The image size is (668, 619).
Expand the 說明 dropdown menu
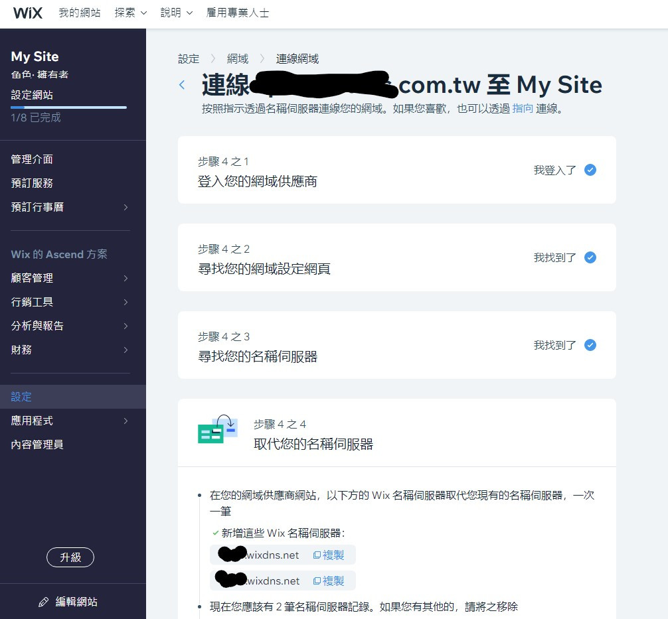pyautogui.click(x=177, y=13)
